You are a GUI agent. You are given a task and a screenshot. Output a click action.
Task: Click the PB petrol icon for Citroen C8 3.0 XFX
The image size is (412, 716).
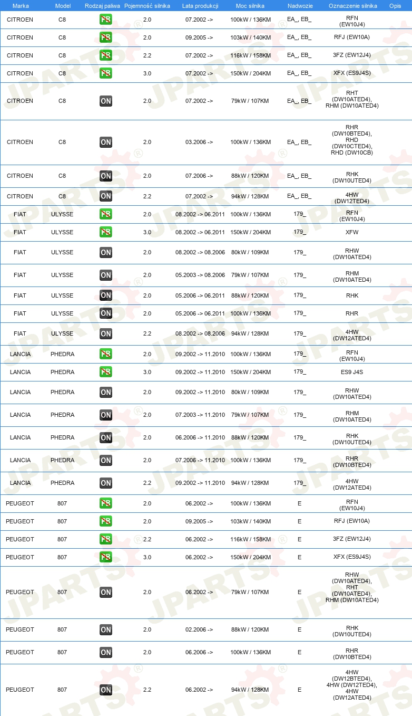pyautogui.click(x=106, y=73)
